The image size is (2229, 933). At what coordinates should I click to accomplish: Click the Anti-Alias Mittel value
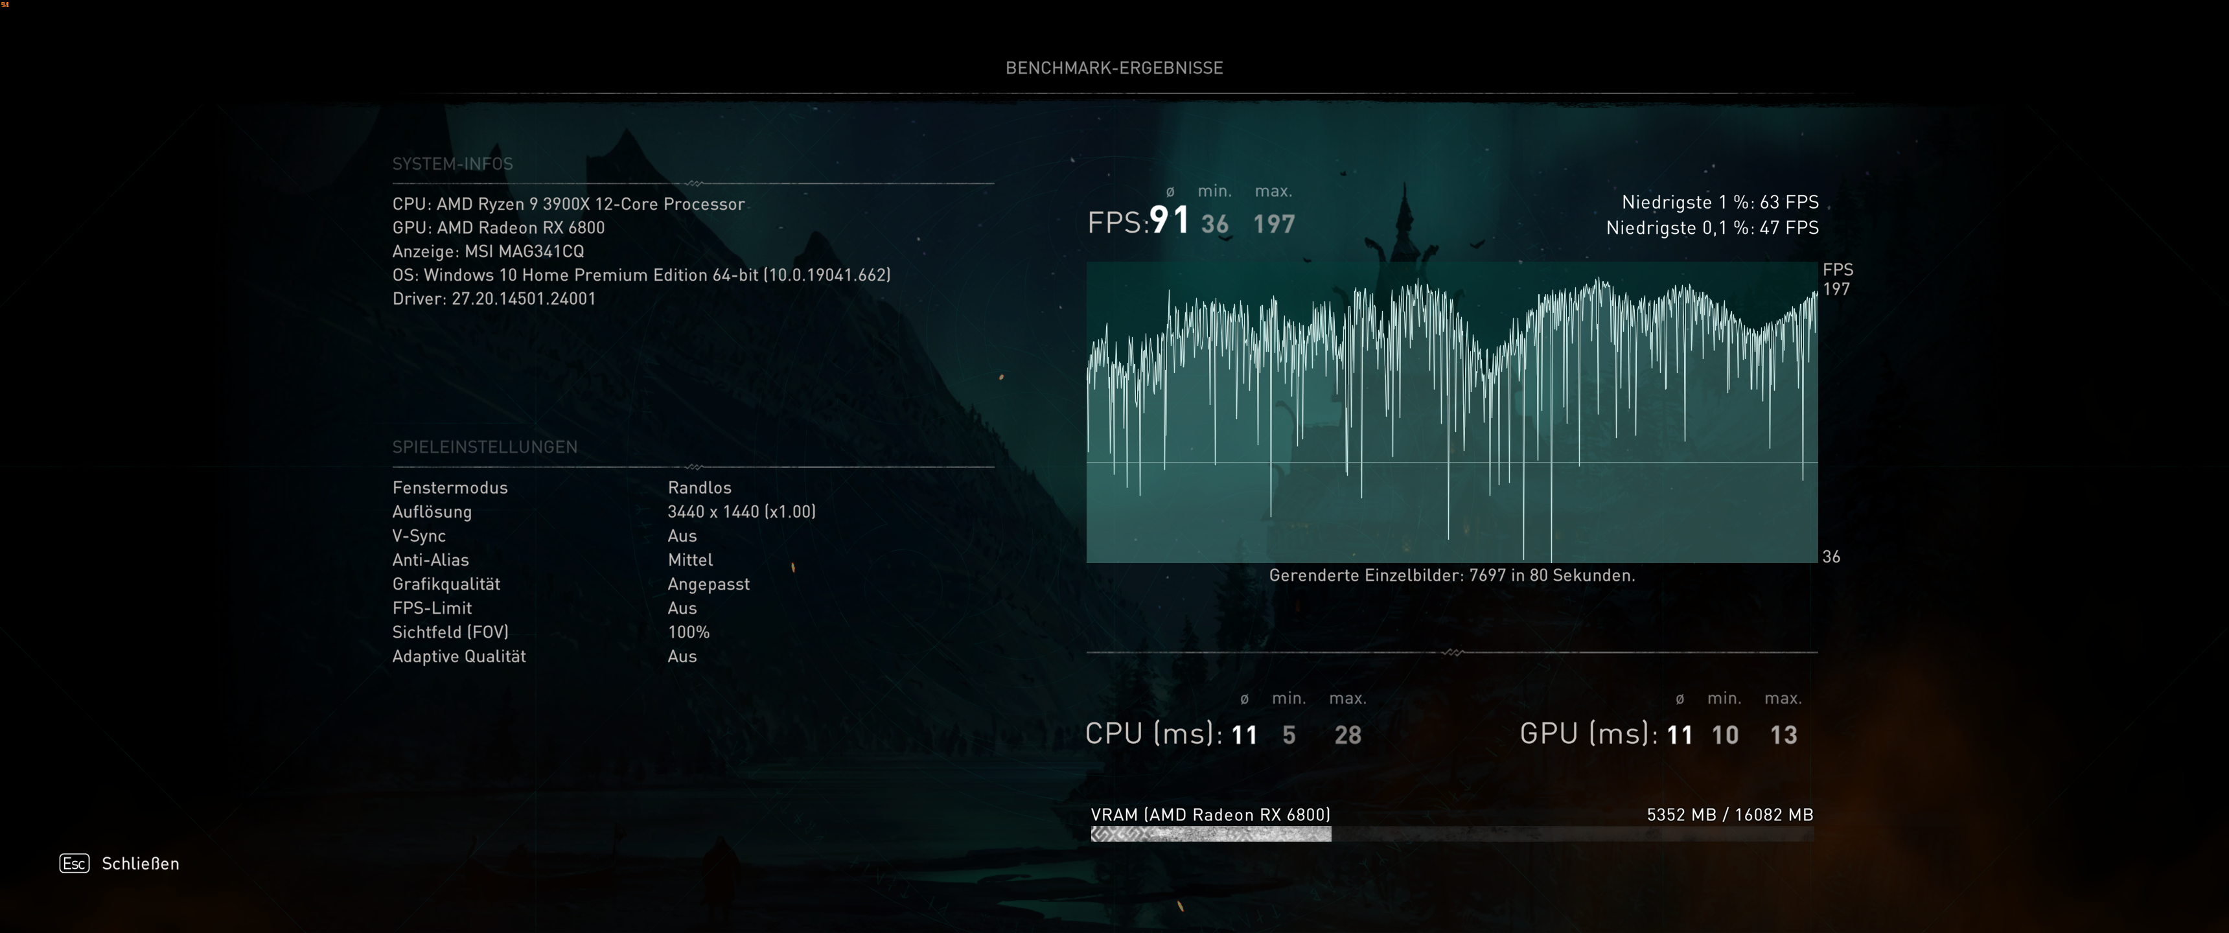pos(689,560)
